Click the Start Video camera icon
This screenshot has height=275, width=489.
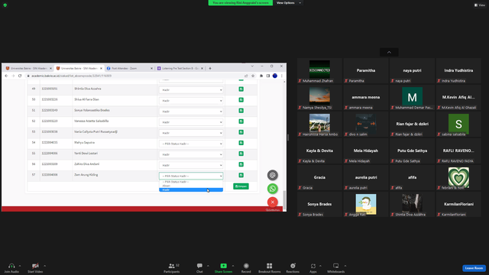(x=35, y=266)
